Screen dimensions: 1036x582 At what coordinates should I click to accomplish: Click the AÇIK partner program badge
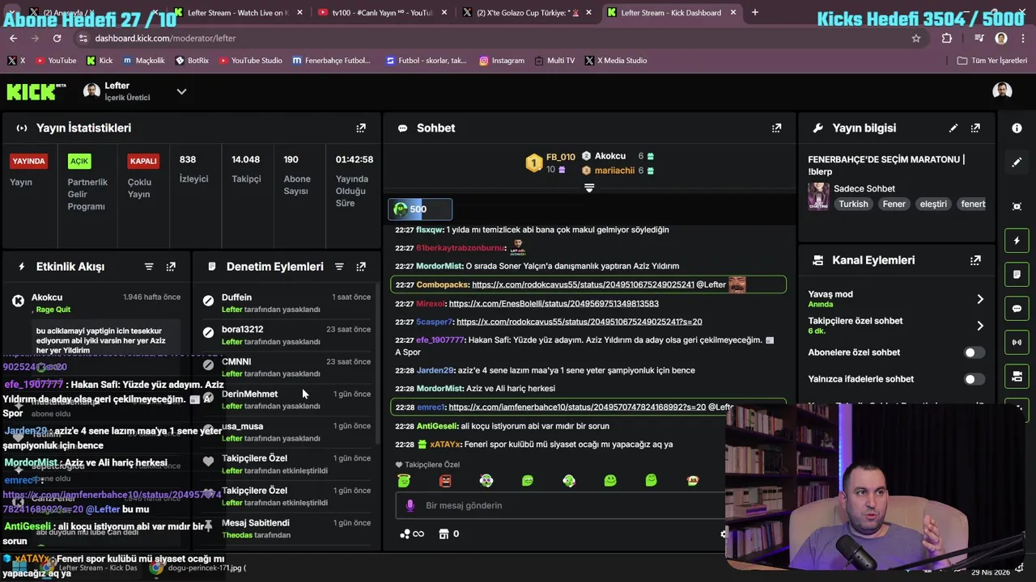[79, 161]
